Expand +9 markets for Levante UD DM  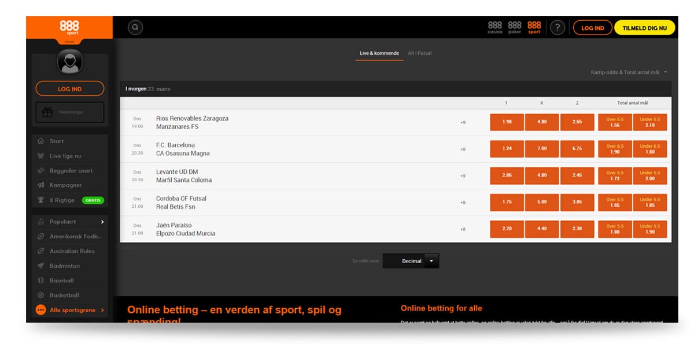[463, 175]
